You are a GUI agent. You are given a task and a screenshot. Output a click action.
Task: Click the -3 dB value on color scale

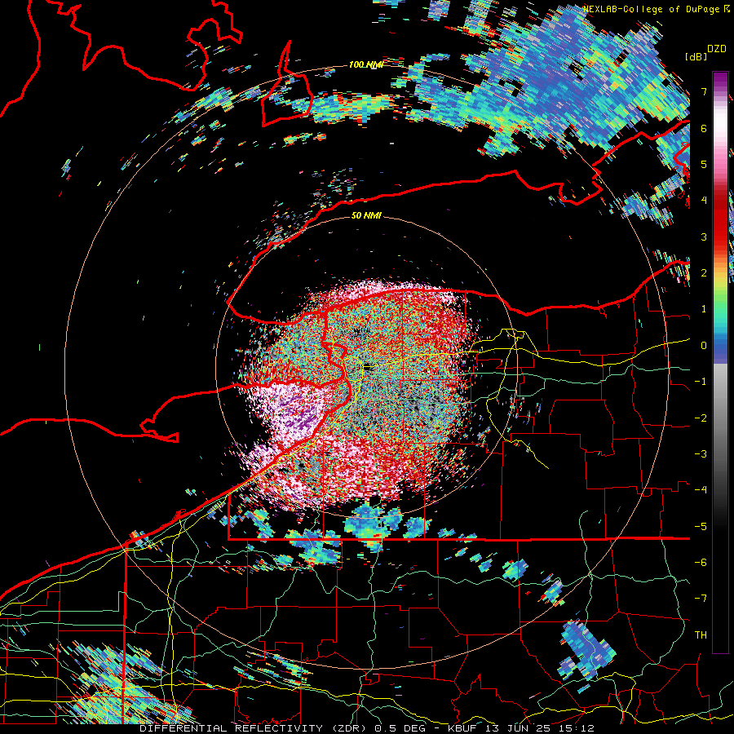(701, 454)
